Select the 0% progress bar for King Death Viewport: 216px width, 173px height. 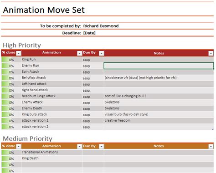[11, 158]
